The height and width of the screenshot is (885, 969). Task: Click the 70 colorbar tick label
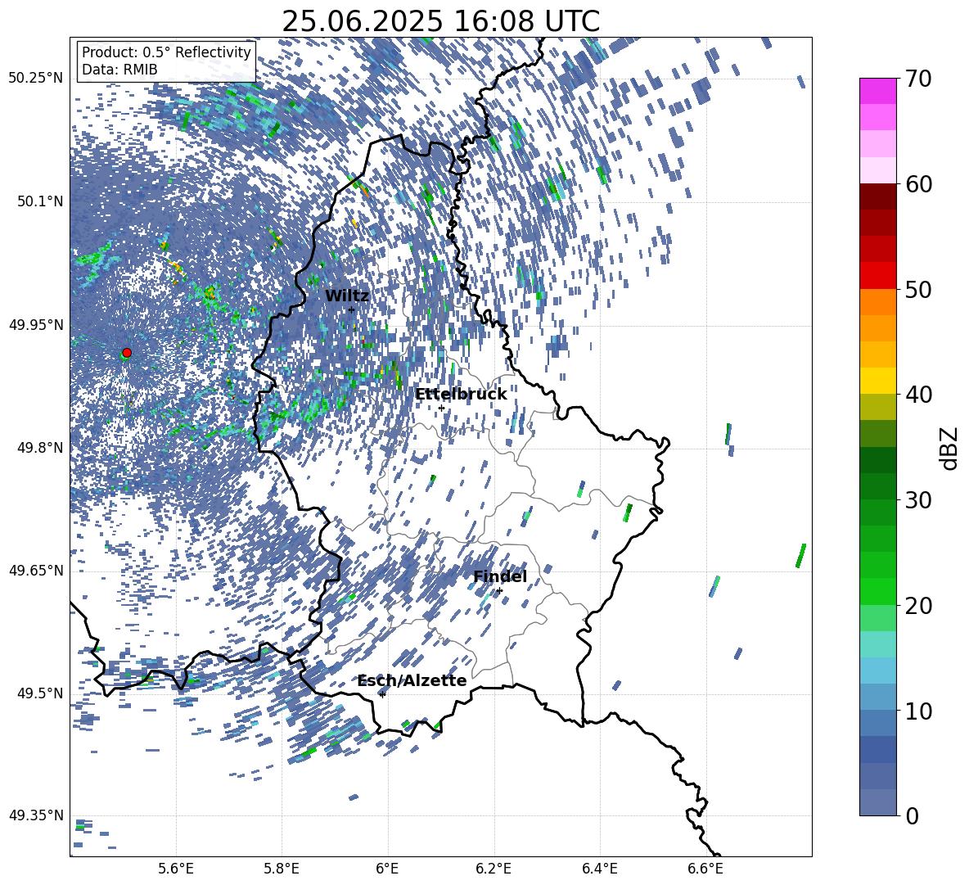919,79
